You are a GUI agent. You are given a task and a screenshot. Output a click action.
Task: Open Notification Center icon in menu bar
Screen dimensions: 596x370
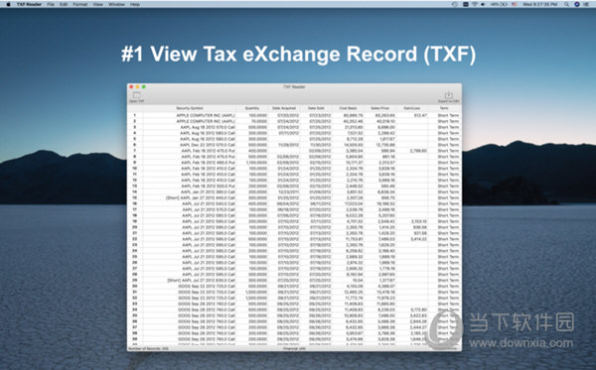pyautogui.click(x=586, y=4)
